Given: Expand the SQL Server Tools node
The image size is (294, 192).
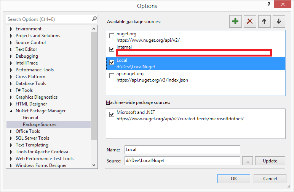Looking at the screenshot, I should point(11,138).
